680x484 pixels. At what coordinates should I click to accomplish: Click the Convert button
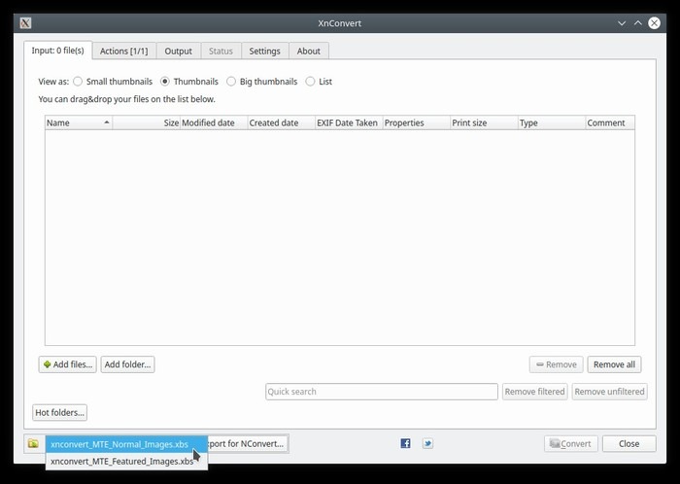(571, 443)
